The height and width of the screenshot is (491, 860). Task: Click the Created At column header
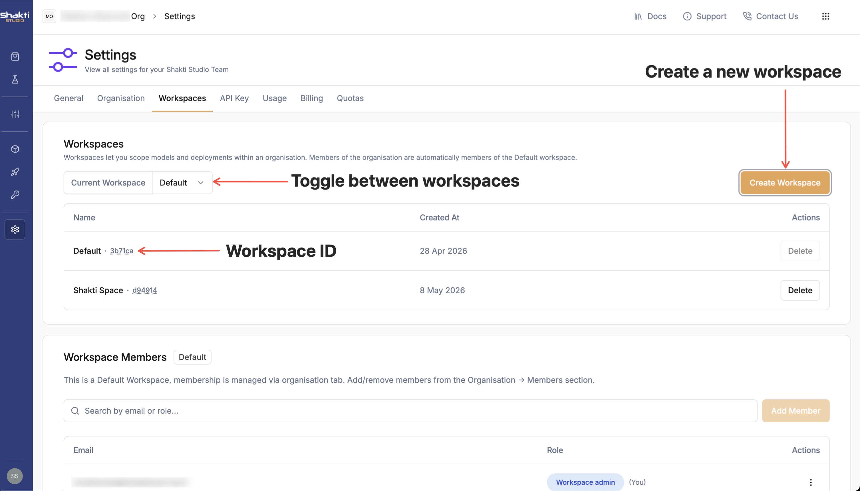pos(439,218)
